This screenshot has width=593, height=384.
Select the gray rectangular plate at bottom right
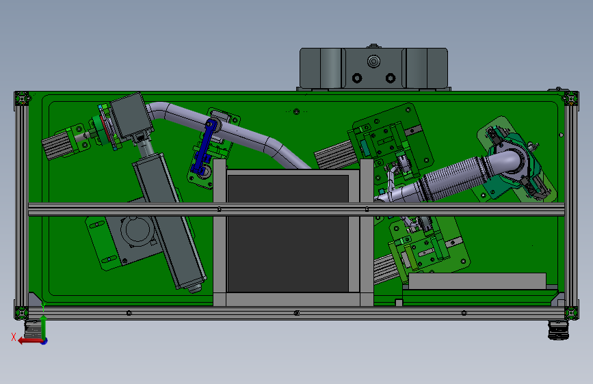pos(477,282)
